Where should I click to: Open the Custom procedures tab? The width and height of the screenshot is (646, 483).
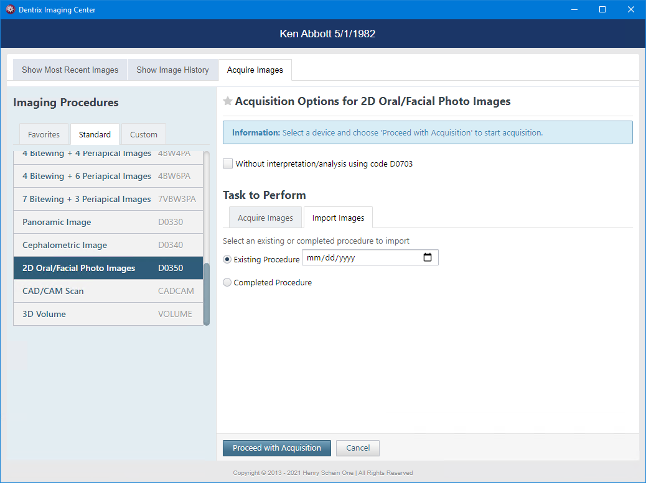coord(144,134)
